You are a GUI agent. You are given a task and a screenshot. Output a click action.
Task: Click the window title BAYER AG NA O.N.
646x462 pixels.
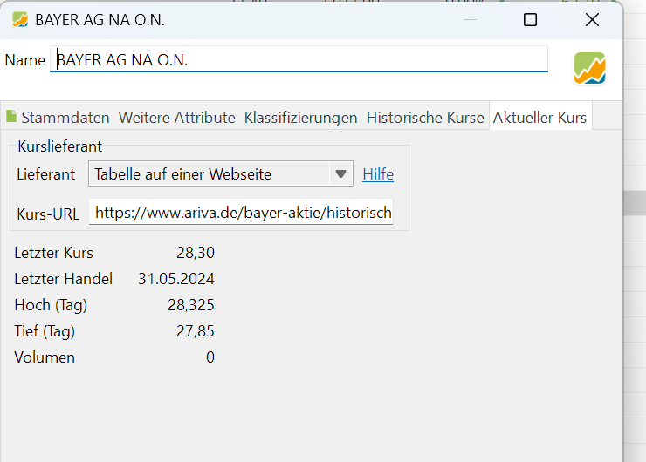click(100, 20)
